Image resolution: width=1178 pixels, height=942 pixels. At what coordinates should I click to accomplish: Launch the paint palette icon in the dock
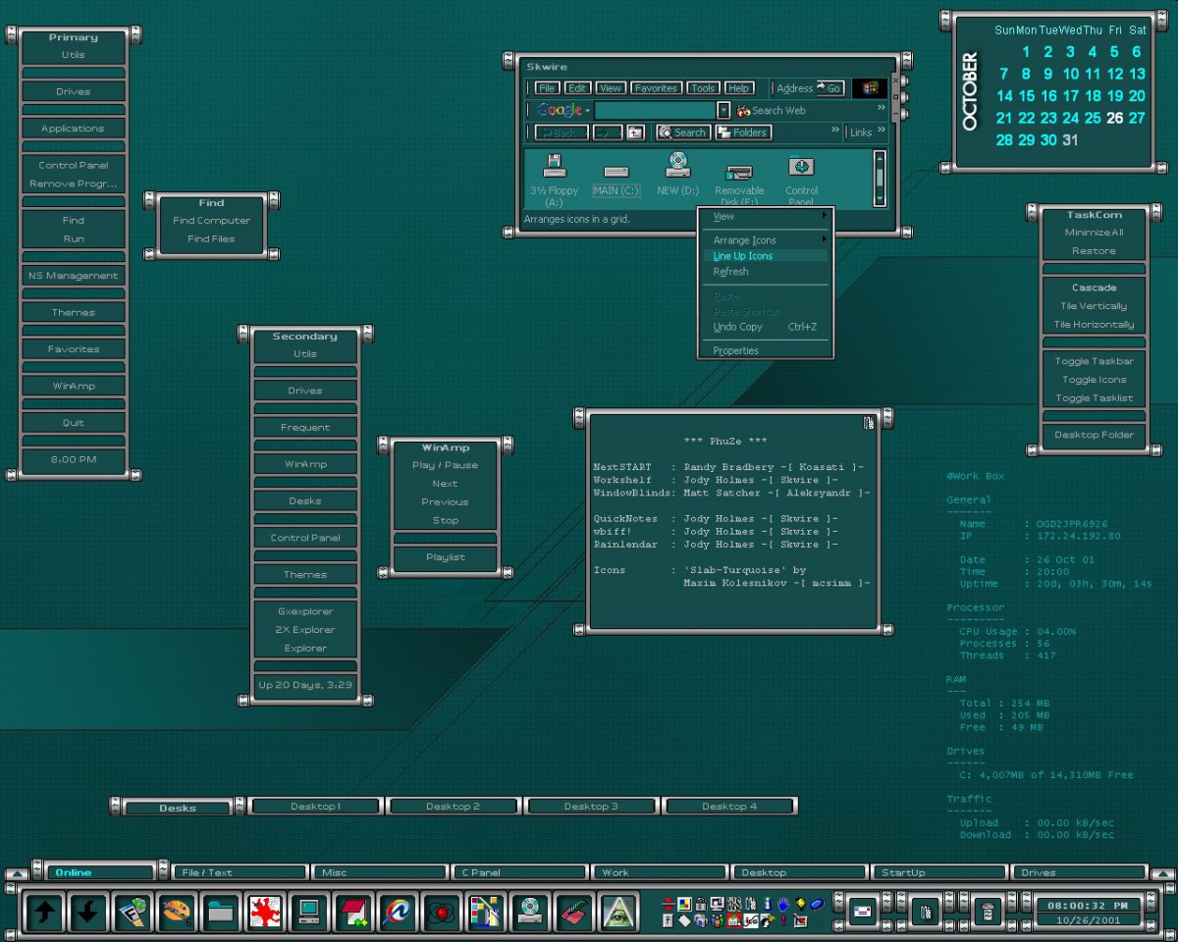tap(176, 912)
